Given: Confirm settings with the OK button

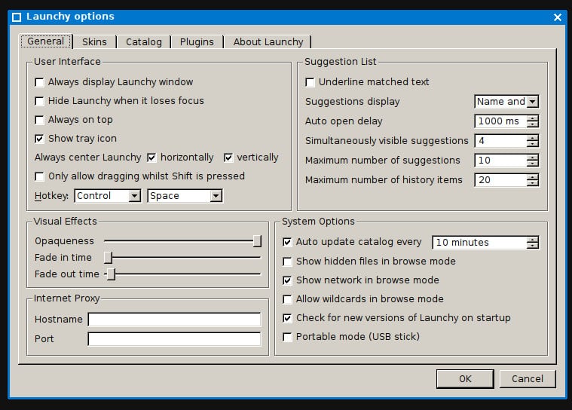Looking at the screenshot, I should point(465,379).
